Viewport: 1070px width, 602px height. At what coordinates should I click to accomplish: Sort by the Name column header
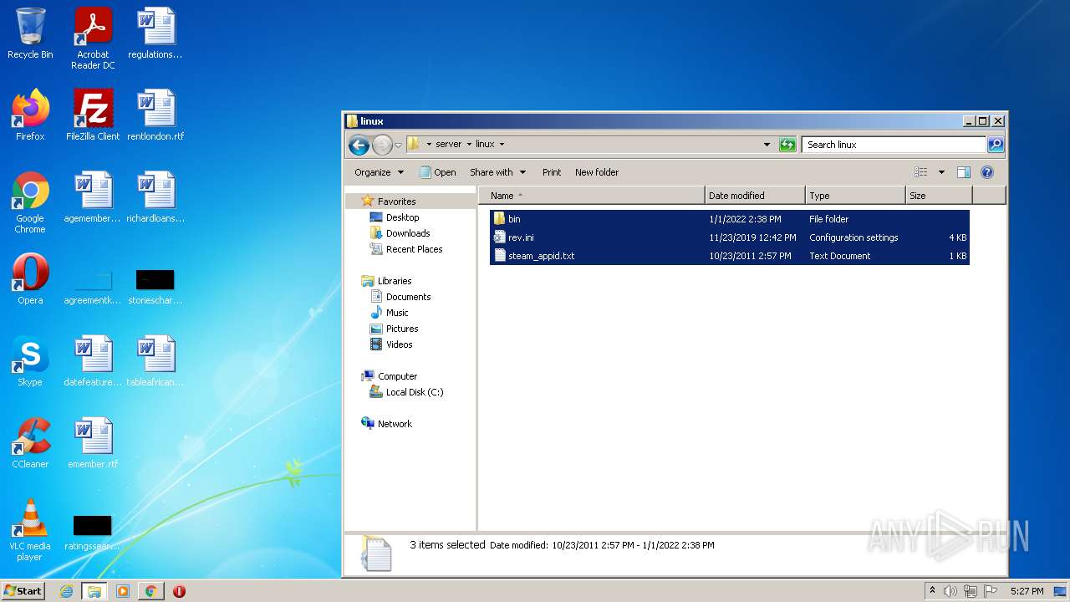click(592, 196)
